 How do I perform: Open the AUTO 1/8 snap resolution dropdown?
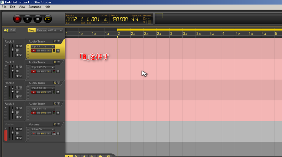(x=55, y=30)
